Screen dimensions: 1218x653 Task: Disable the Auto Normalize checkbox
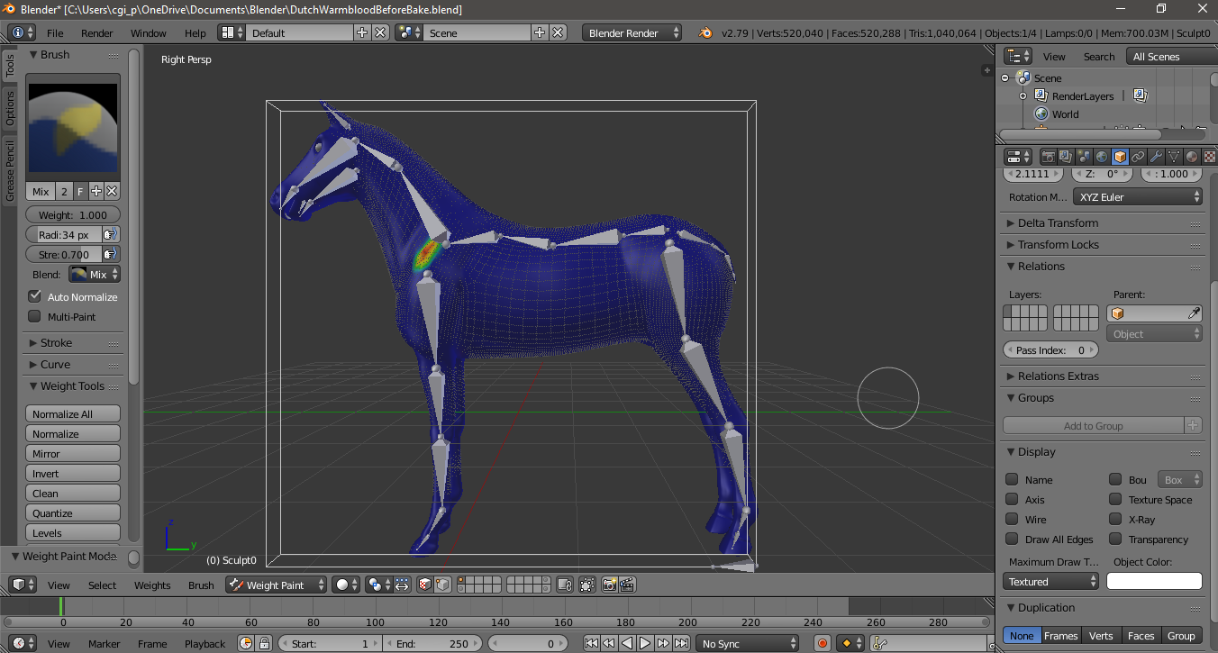34,296
